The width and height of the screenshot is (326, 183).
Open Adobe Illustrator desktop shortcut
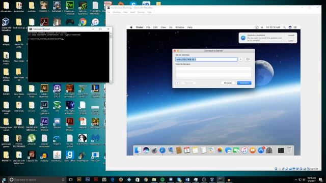tap(44, 91)
